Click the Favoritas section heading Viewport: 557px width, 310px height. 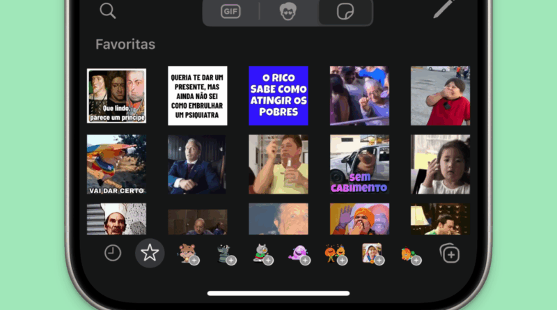pyautogui.click(x=125, y=45)
